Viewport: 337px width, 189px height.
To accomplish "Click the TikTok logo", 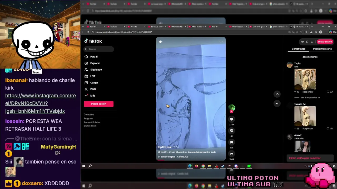I will pos(93,41).
